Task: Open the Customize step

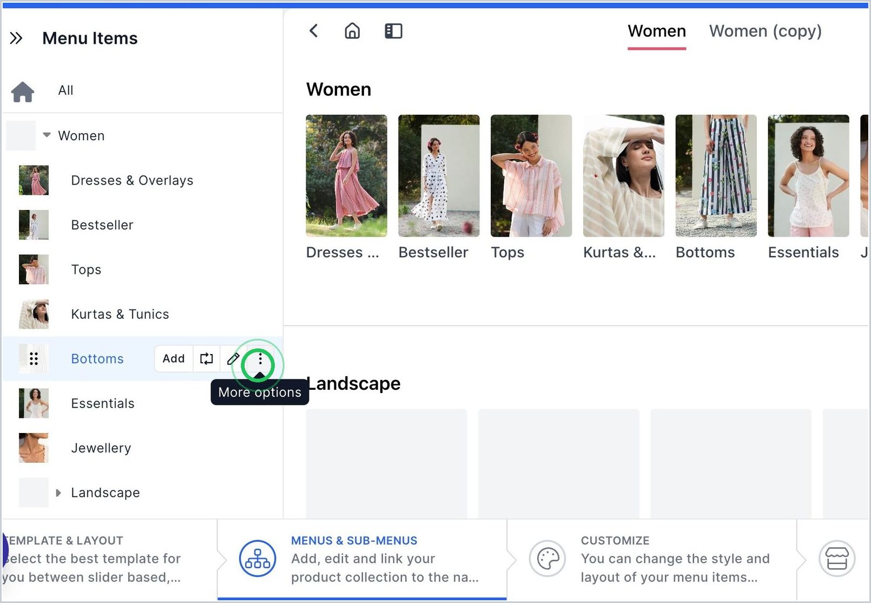Action: tap(652, 559)
